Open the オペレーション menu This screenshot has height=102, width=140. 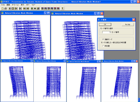[x=15, y=5]
